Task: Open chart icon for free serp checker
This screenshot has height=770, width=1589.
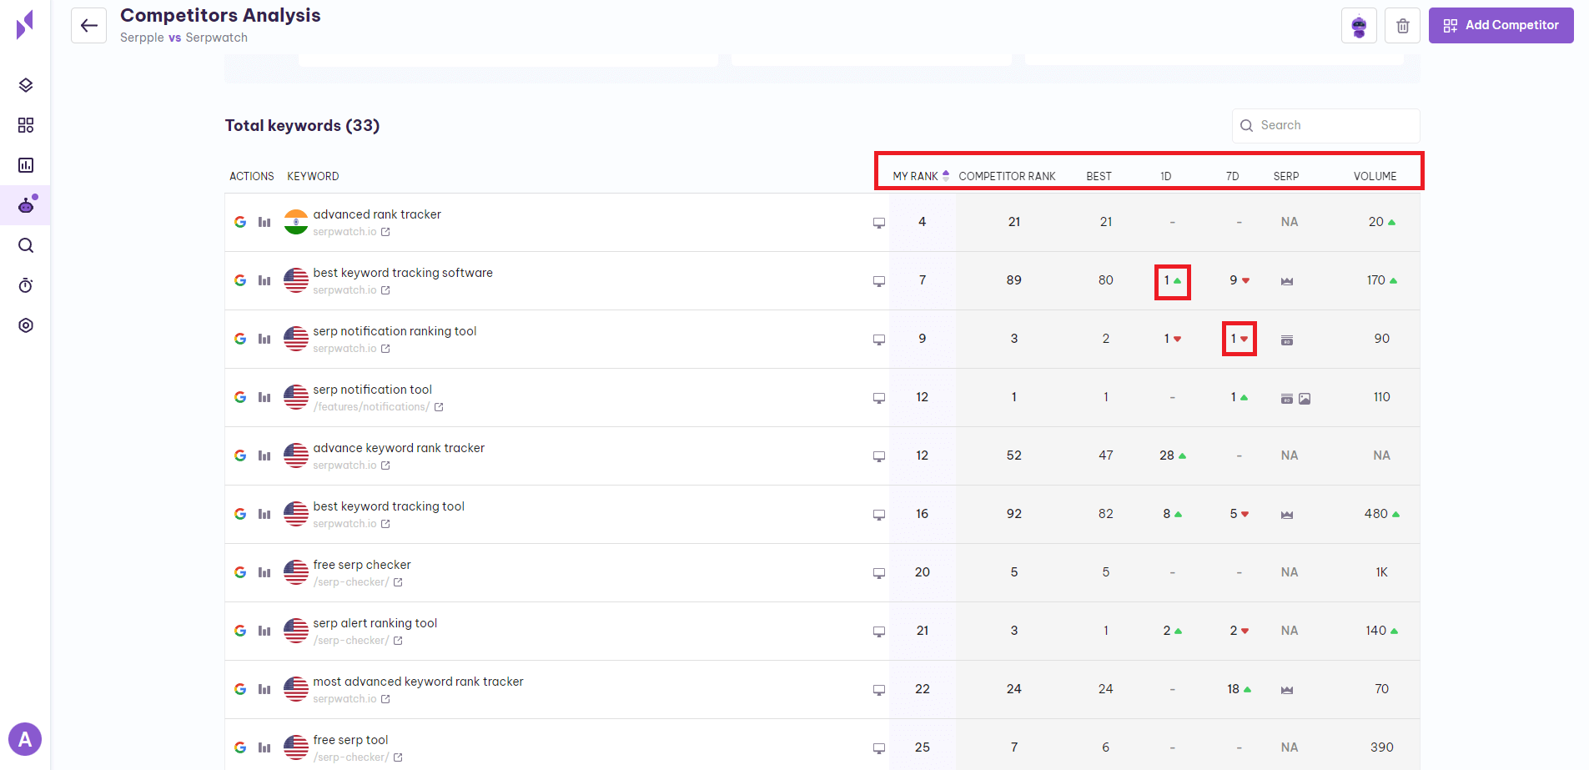Action: [x=264, y=572]
